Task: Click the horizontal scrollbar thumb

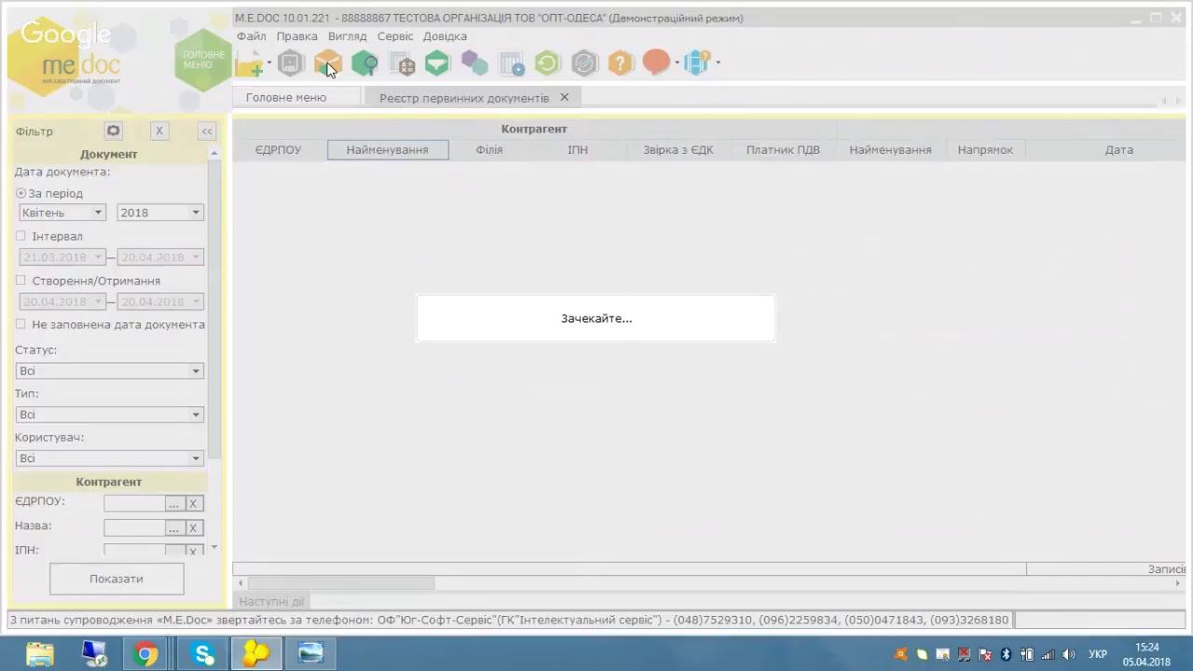Action: tap(341, 583)
